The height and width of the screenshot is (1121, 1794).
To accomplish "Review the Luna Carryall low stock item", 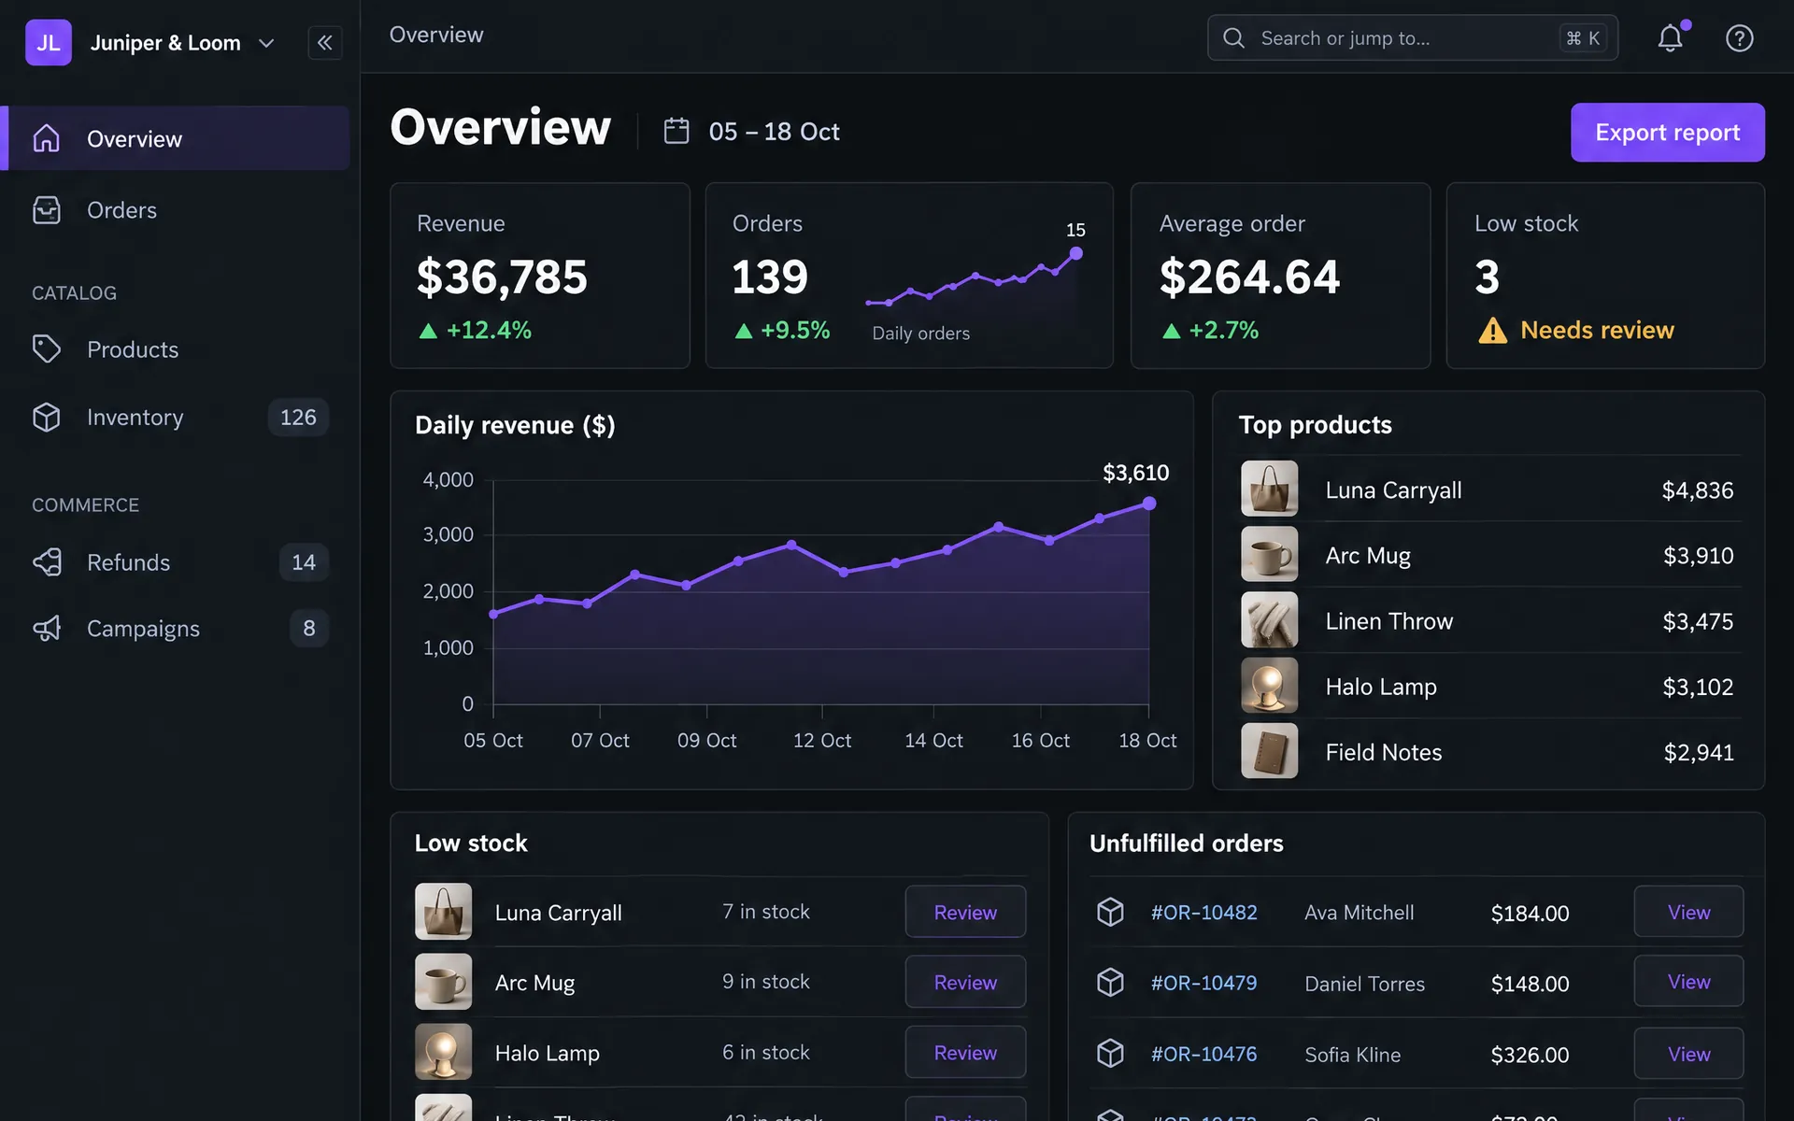I will 965,912.
